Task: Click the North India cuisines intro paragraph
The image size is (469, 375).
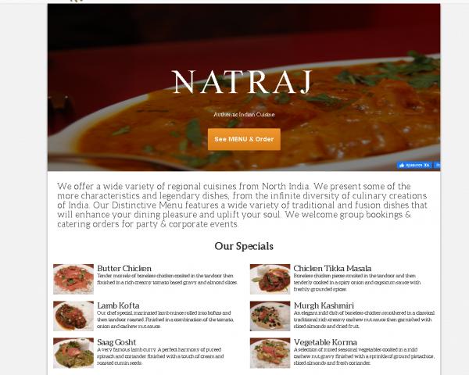Action: pyautogui.click(x=242, y=205)
